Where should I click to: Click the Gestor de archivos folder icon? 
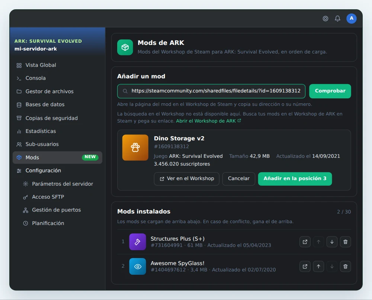coord(19,92)
